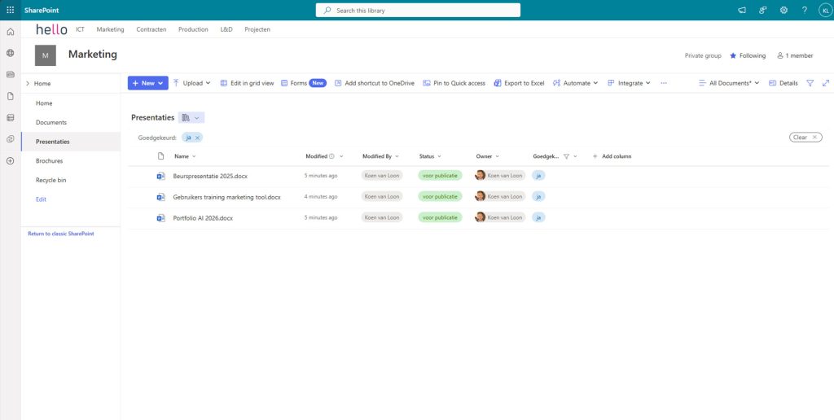Open the L&D hub navigation item
Image resolution: width=834 pixels, height=420 pixels.
tap(226, 30)
